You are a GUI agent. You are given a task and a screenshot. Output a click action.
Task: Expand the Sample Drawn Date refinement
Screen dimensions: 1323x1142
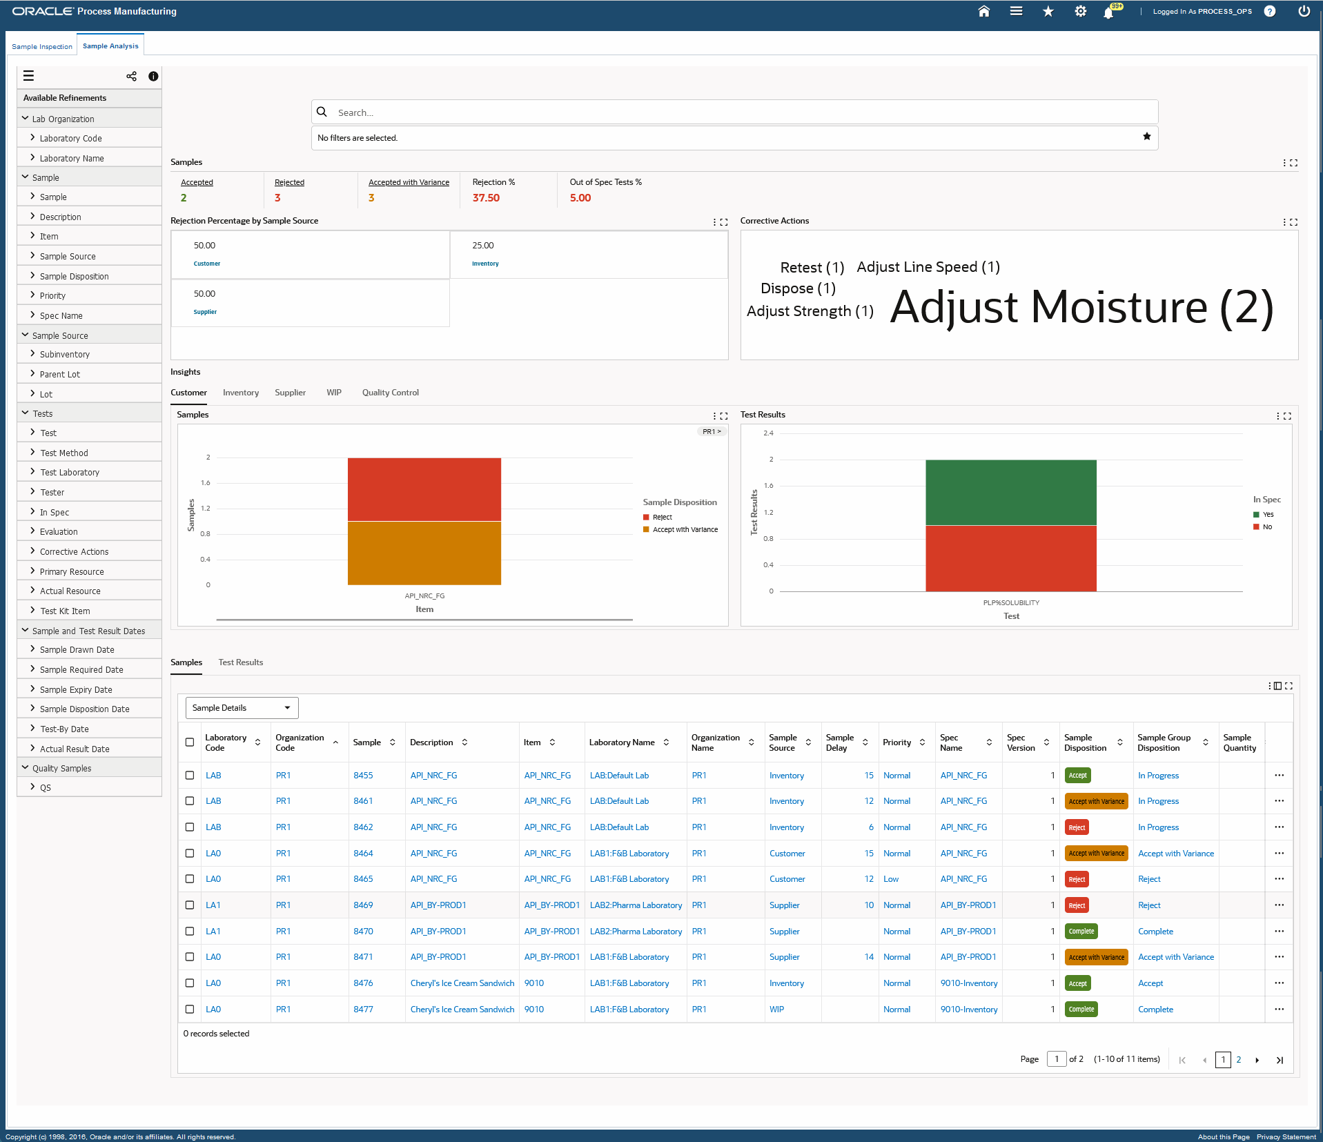pos(32,649)
